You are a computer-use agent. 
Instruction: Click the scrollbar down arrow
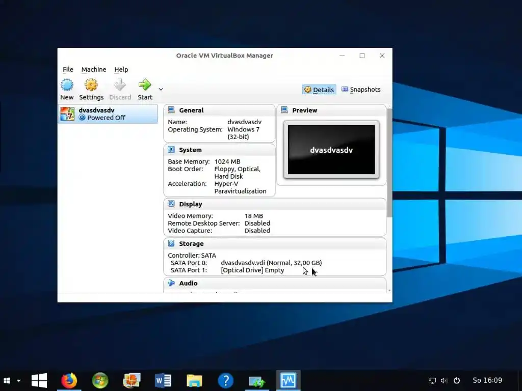[x=389, y=291]
